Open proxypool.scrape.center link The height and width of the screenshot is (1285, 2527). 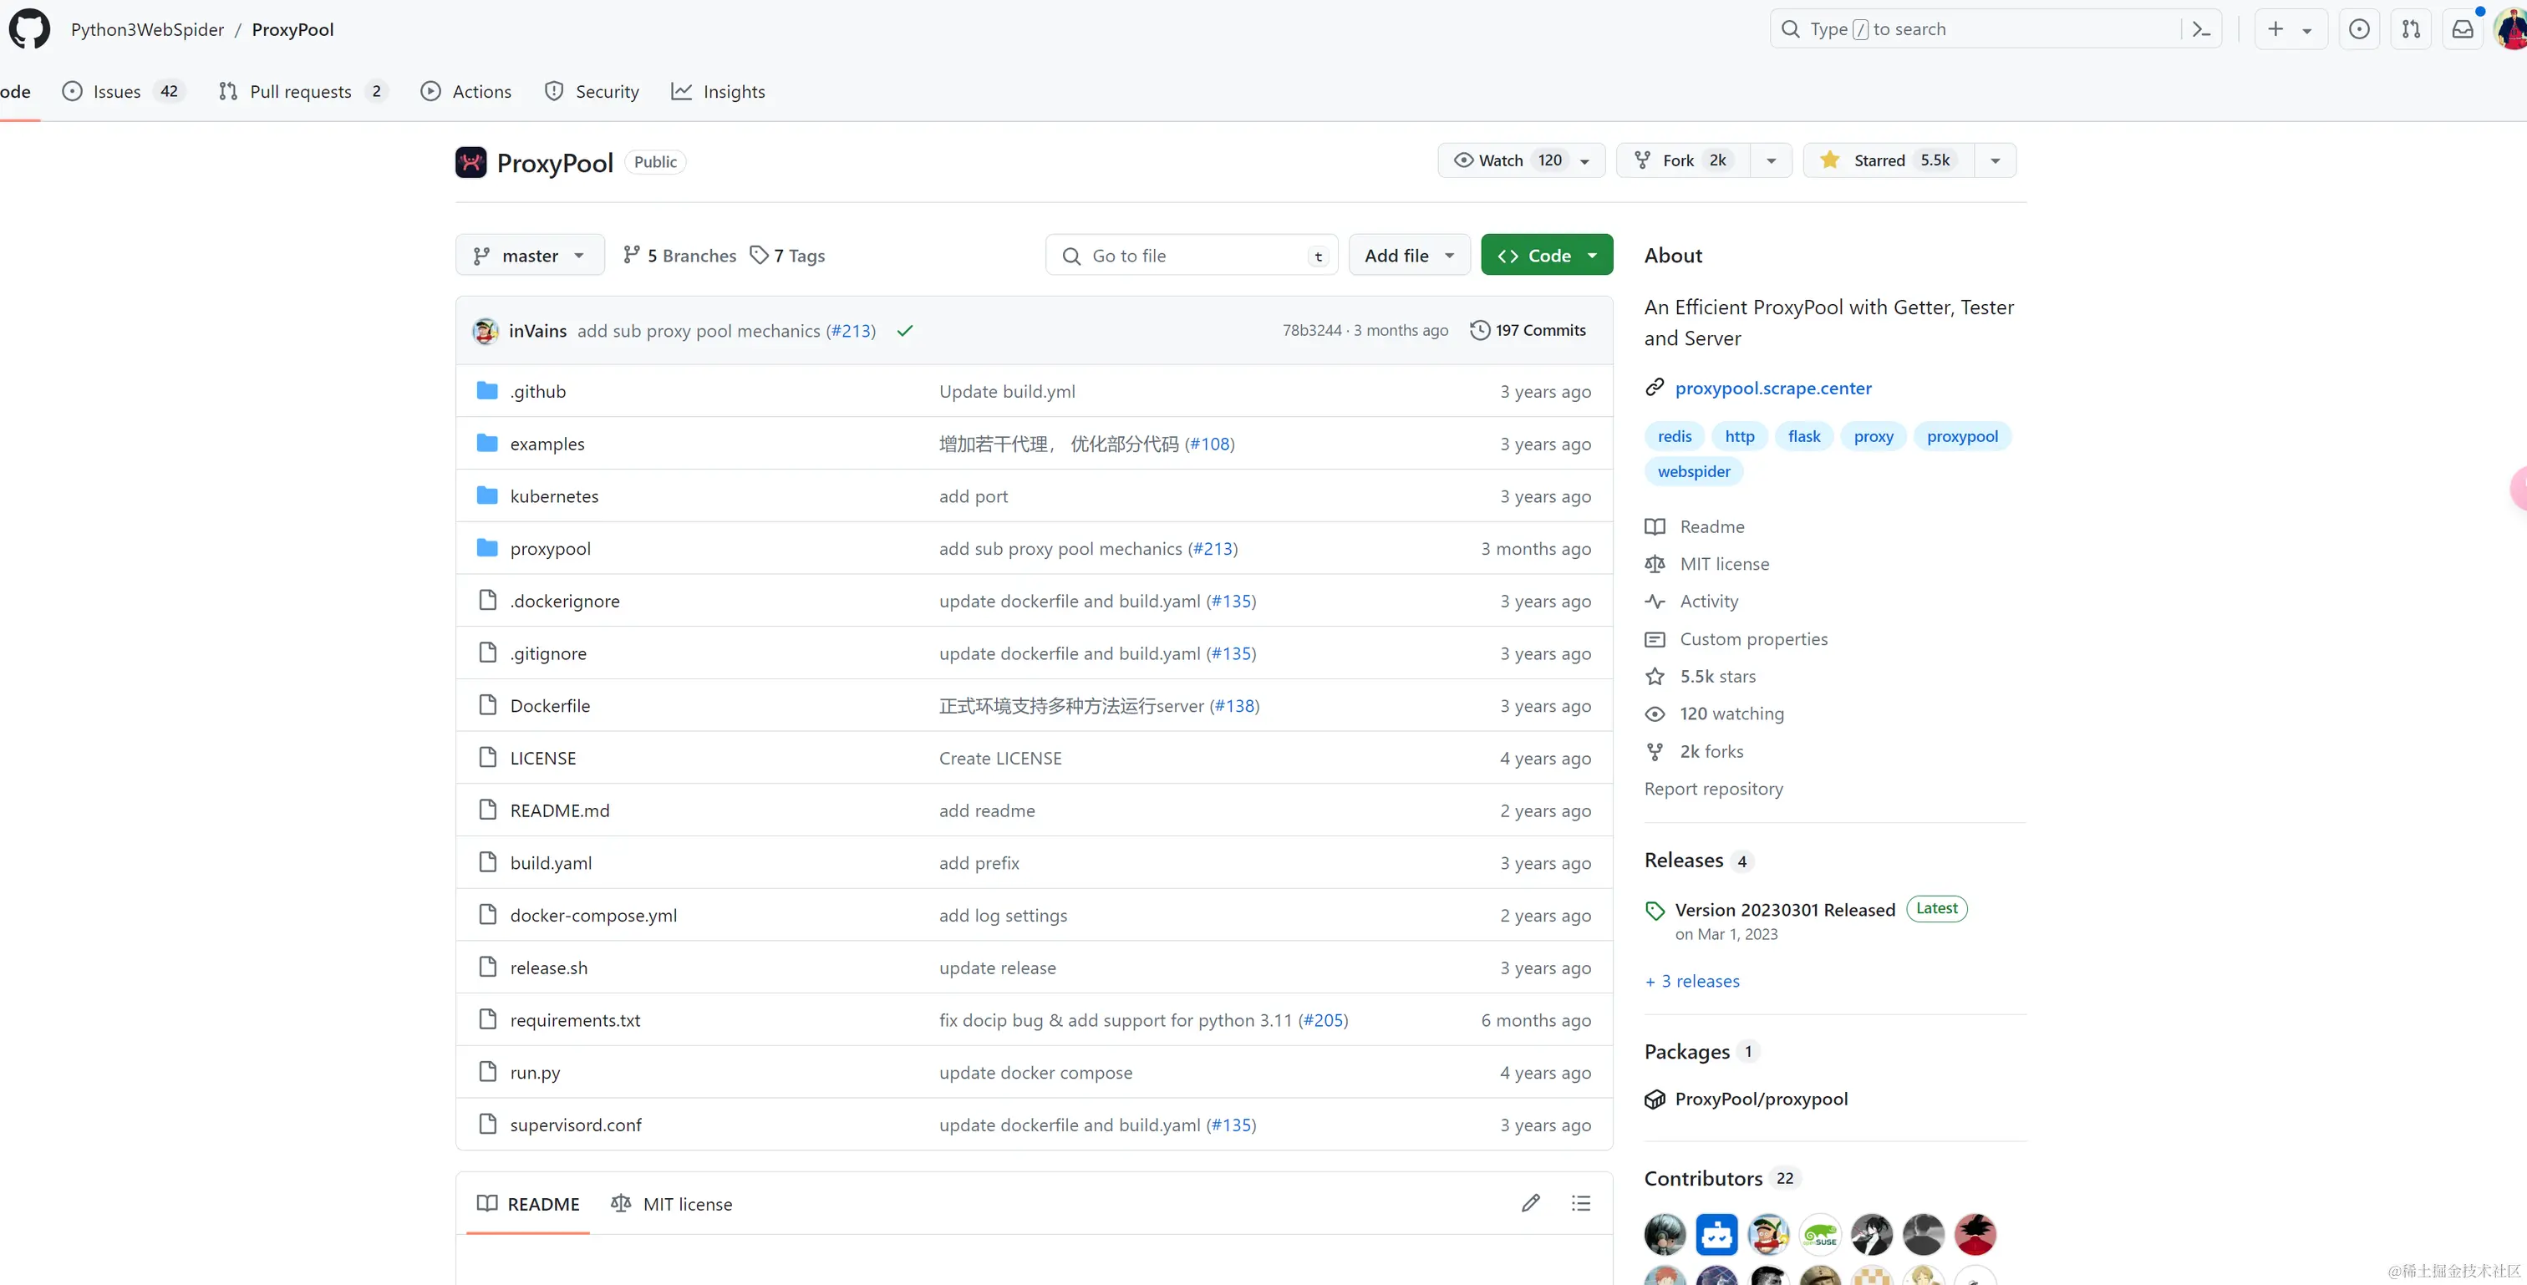pos(1772,388)
